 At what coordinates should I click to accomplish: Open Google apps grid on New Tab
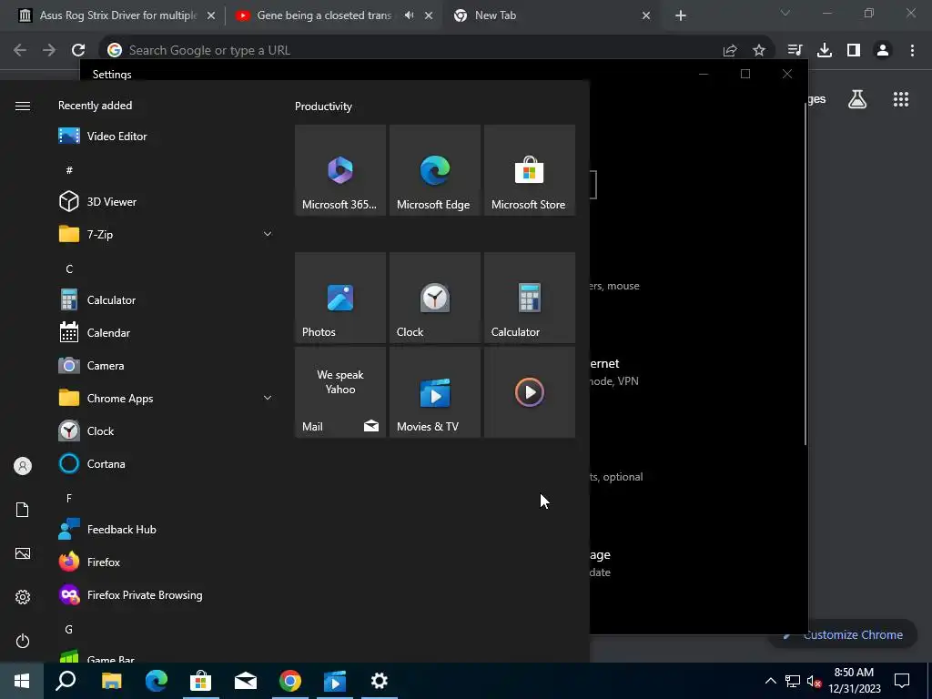pyautogui.click(x=901, y=99)
